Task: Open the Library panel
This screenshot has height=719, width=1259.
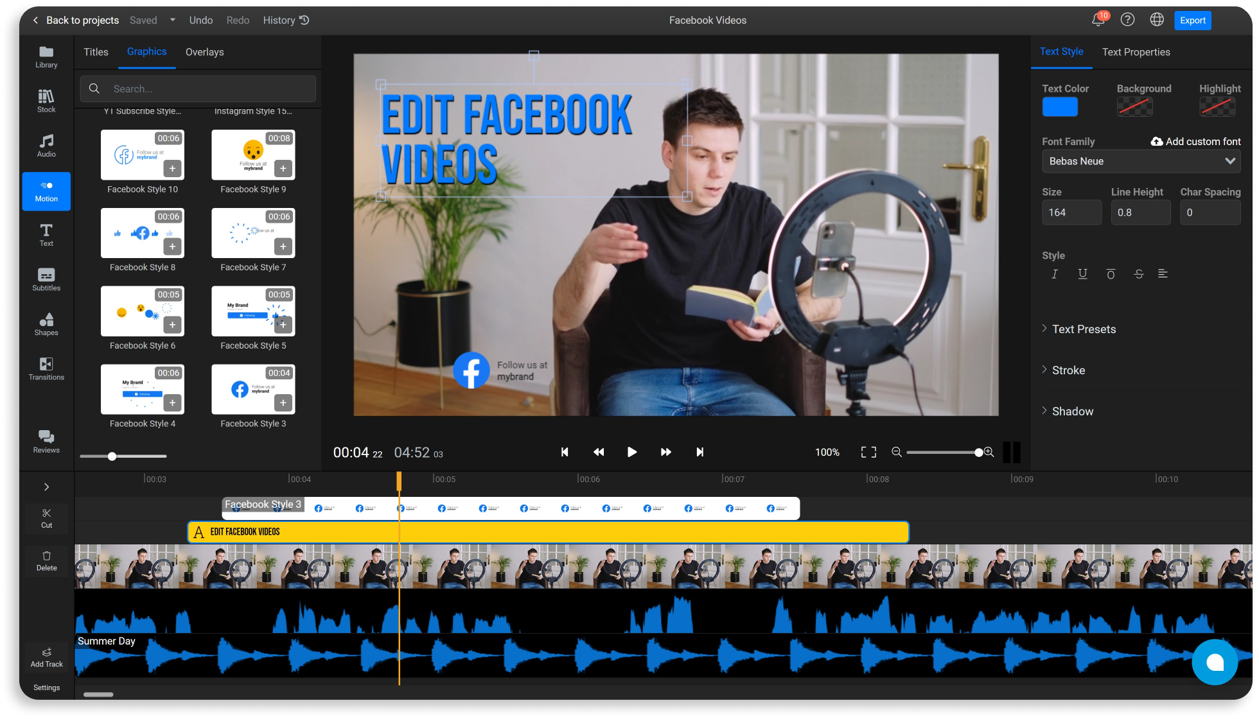Action: [46, 57]
